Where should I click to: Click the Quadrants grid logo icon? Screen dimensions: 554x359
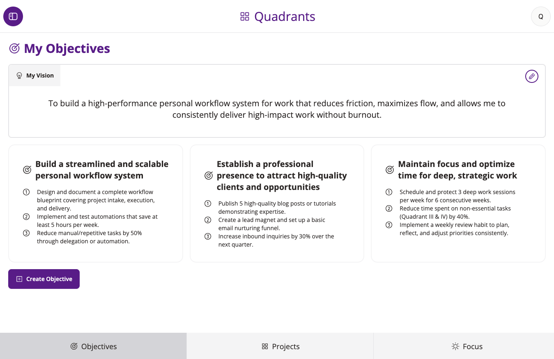coord(245,16)
